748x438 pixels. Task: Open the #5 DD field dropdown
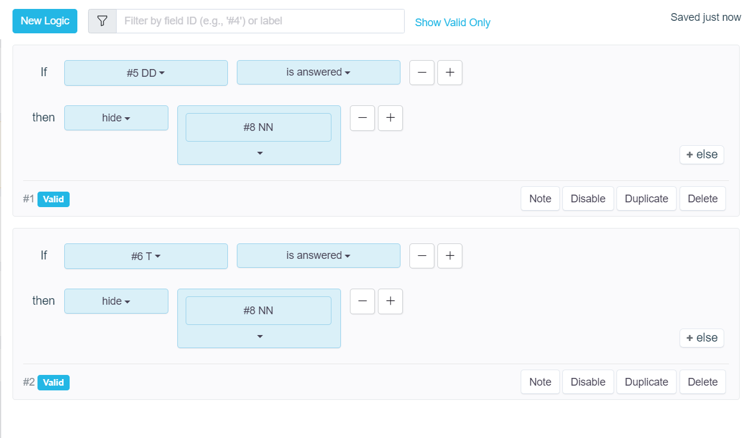click(x=146, y=73)
